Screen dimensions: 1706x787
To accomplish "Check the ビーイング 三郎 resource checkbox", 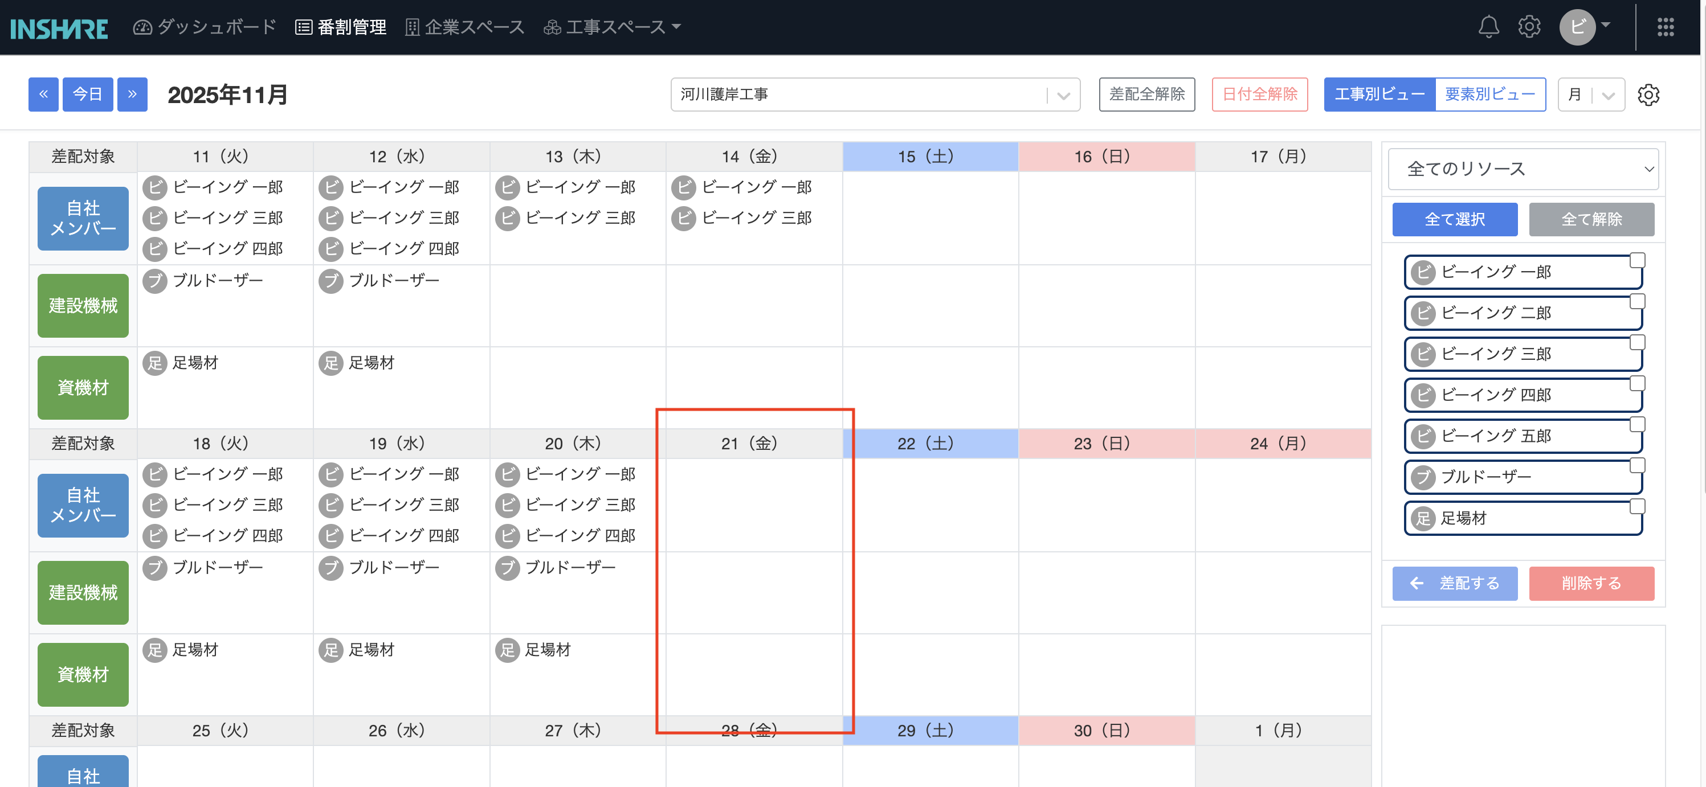I will click(x=1637, y=342).
